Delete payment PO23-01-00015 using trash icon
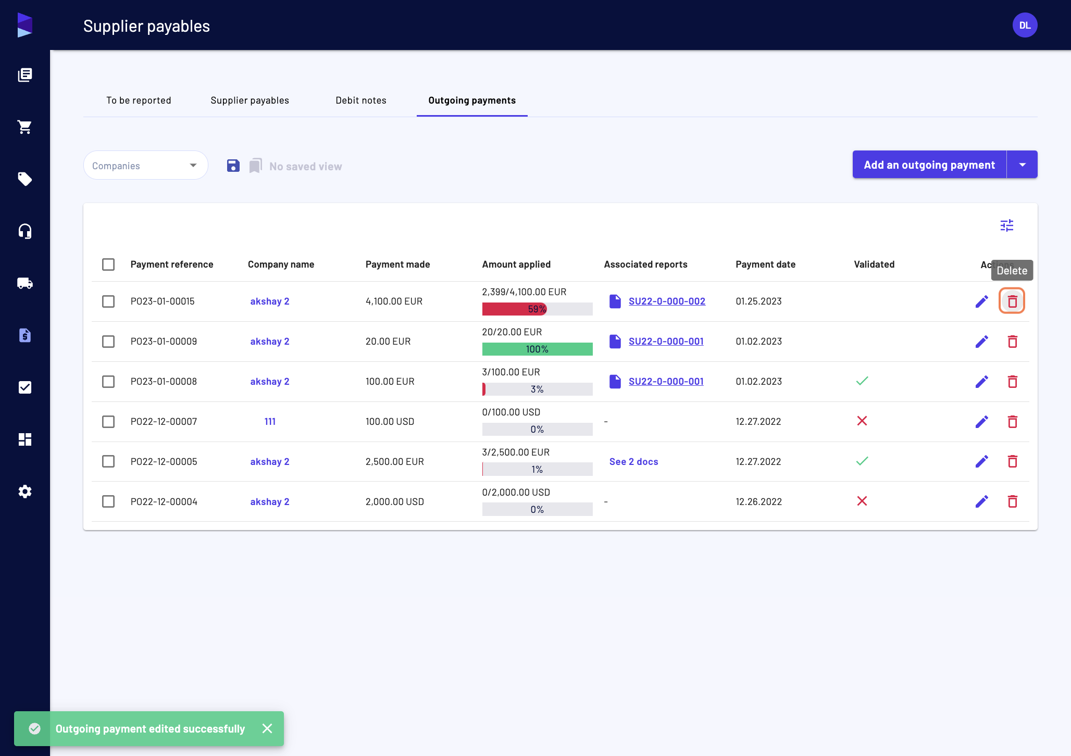This screenshot has width=1071, height=756. point(1012,301)
